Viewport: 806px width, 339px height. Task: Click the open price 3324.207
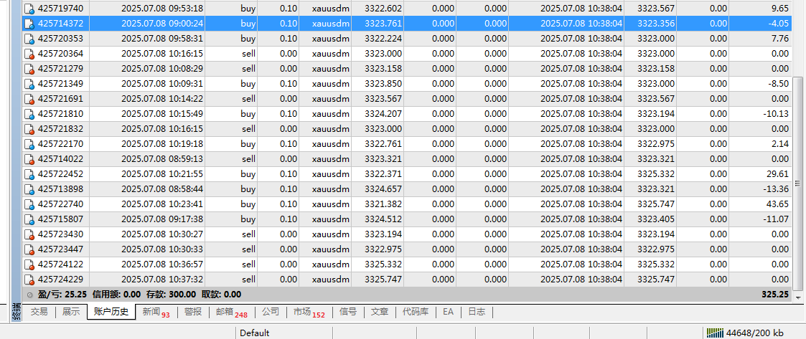coord(383,113)
